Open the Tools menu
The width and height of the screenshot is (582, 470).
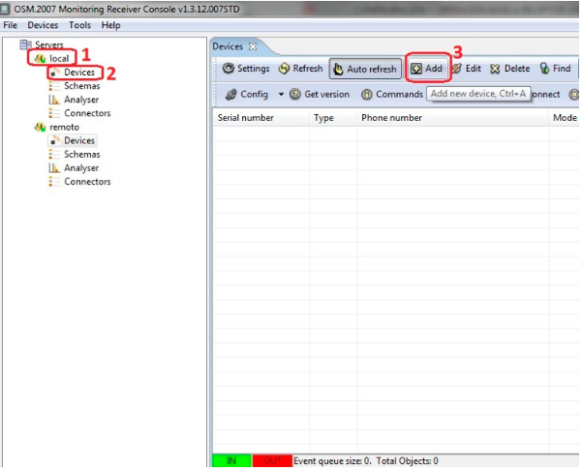[79, 25]
